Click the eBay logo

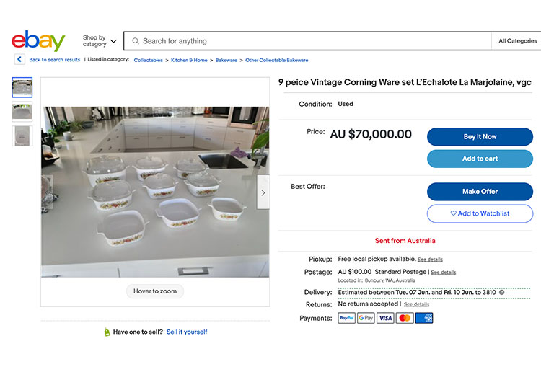tap(38, 41)
